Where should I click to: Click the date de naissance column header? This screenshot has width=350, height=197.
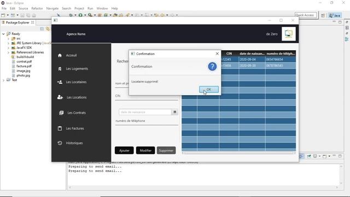(x=252, y=54)
